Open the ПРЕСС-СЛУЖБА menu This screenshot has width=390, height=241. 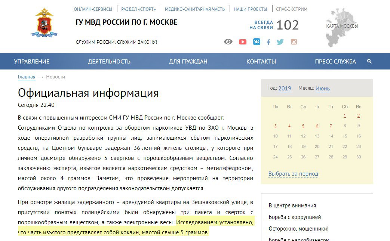tap(335, 61)
